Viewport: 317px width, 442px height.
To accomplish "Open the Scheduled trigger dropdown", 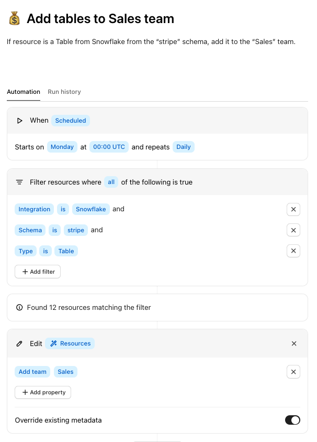I will 71,121.
